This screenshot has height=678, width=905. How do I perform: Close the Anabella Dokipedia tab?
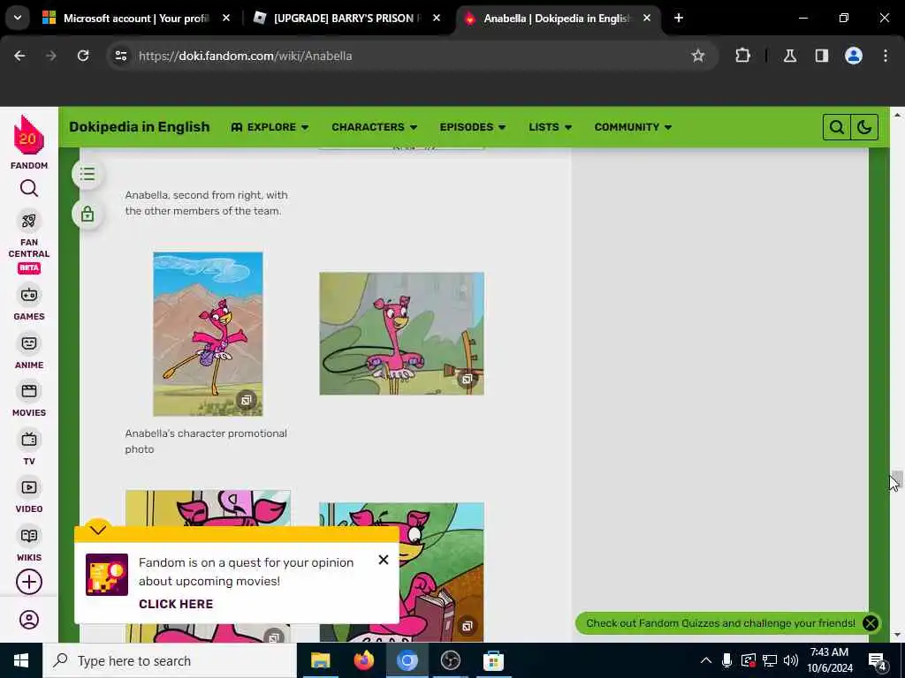click(647, 19)
